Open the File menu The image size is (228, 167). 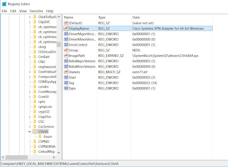click(4, 11)
